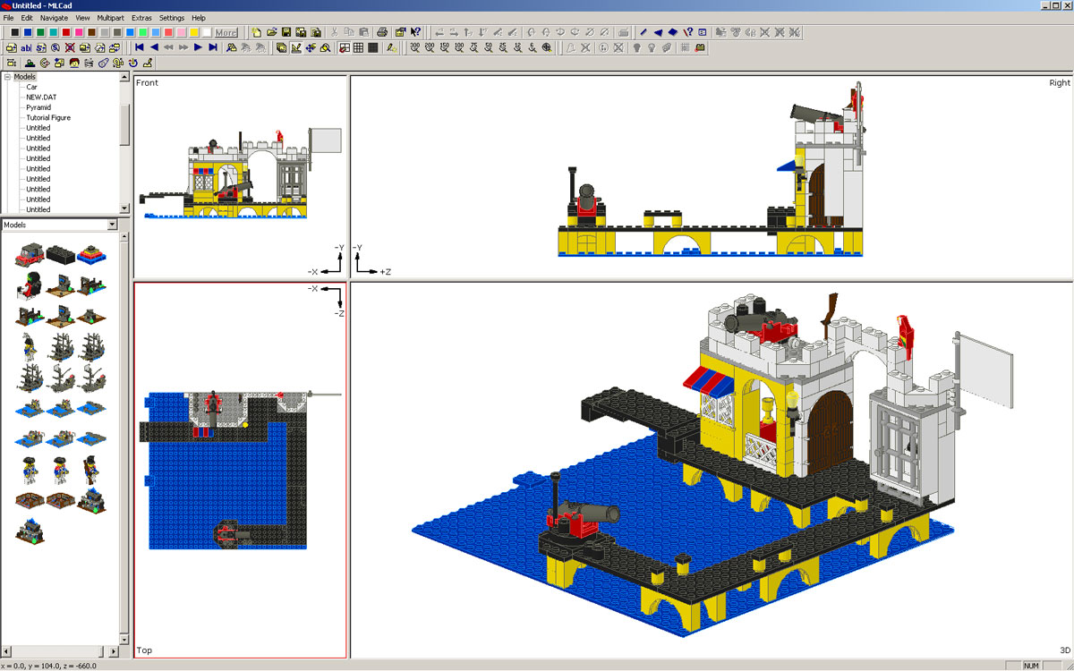Click the More colors button

pos(226,32)
